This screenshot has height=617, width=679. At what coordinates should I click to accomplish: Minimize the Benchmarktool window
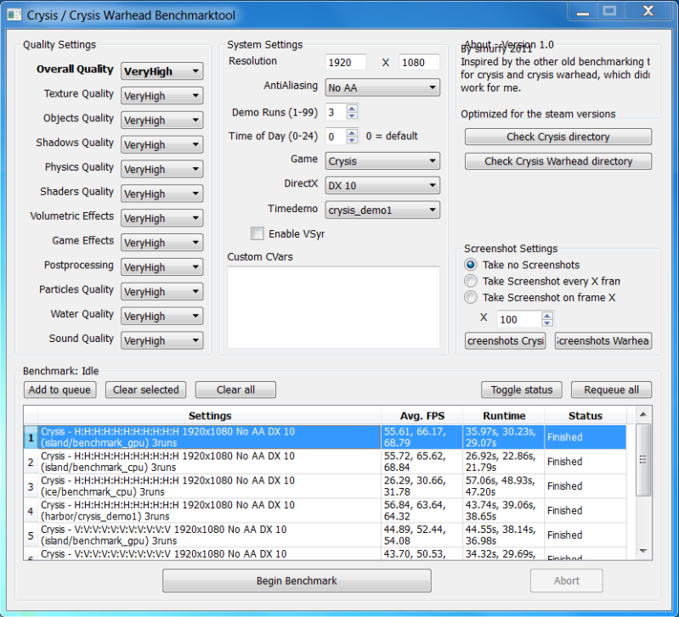582,11
